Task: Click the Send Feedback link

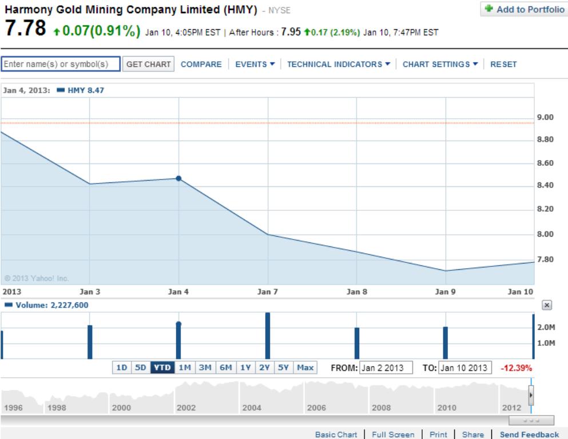Action: (x=529, y=434)
